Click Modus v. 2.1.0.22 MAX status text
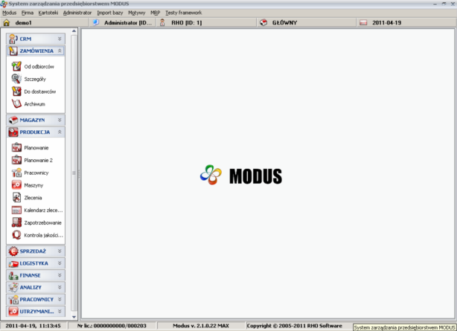The image size is (457, 331). [201, 326]
